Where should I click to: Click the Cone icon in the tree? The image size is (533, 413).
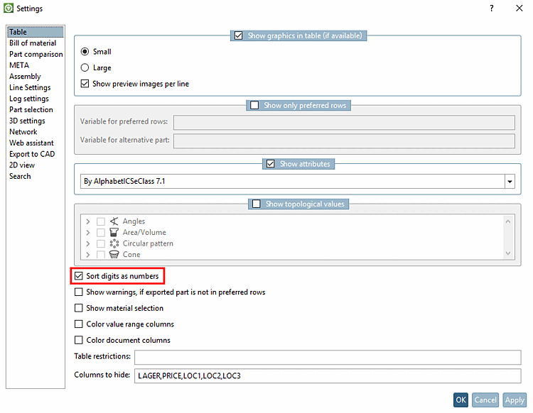[x=114, y=254]
